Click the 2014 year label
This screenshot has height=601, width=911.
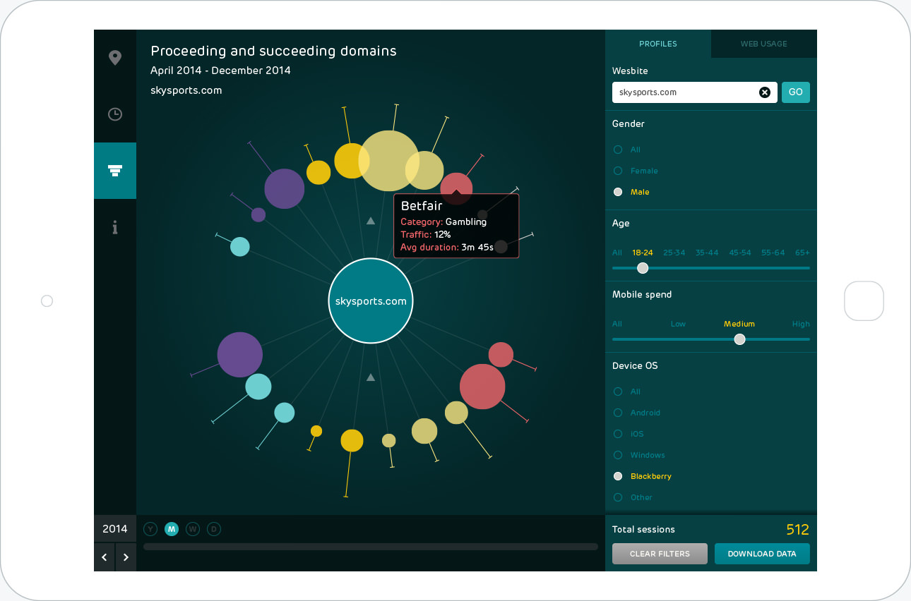point(115,529)
